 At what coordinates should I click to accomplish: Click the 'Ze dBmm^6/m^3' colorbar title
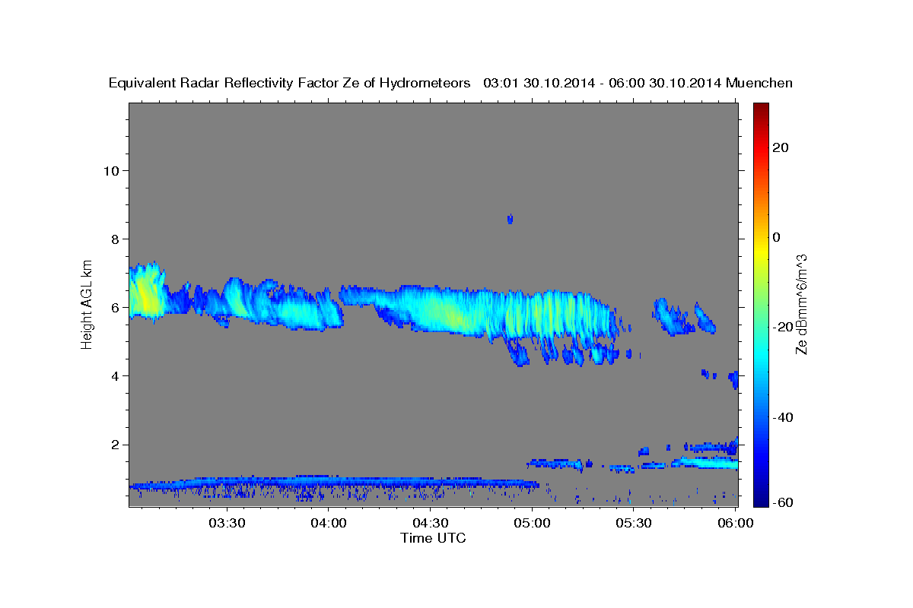coord(801,304)
